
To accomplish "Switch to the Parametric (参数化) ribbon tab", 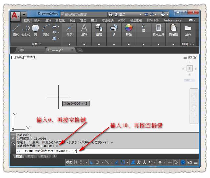I will coord(60,20).
